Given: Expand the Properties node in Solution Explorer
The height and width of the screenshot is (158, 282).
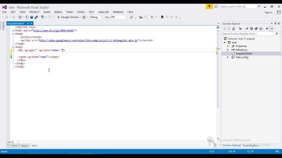Looking at the screenshot, I should (228, 46).
